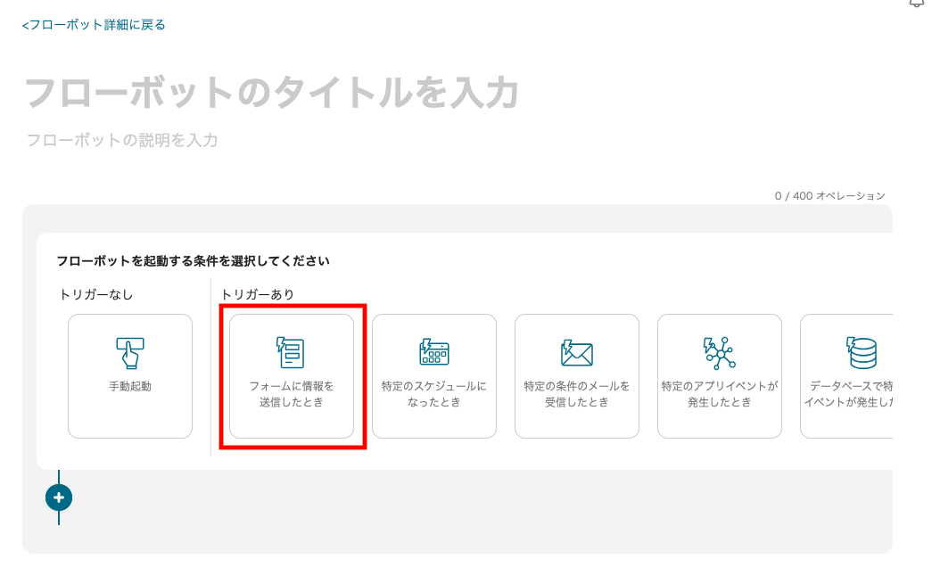Image resolution: width=940 pixels, height=575 pixels.
Task: Select フォームに情報を送信したとき card text
Action: pos(292,394)
